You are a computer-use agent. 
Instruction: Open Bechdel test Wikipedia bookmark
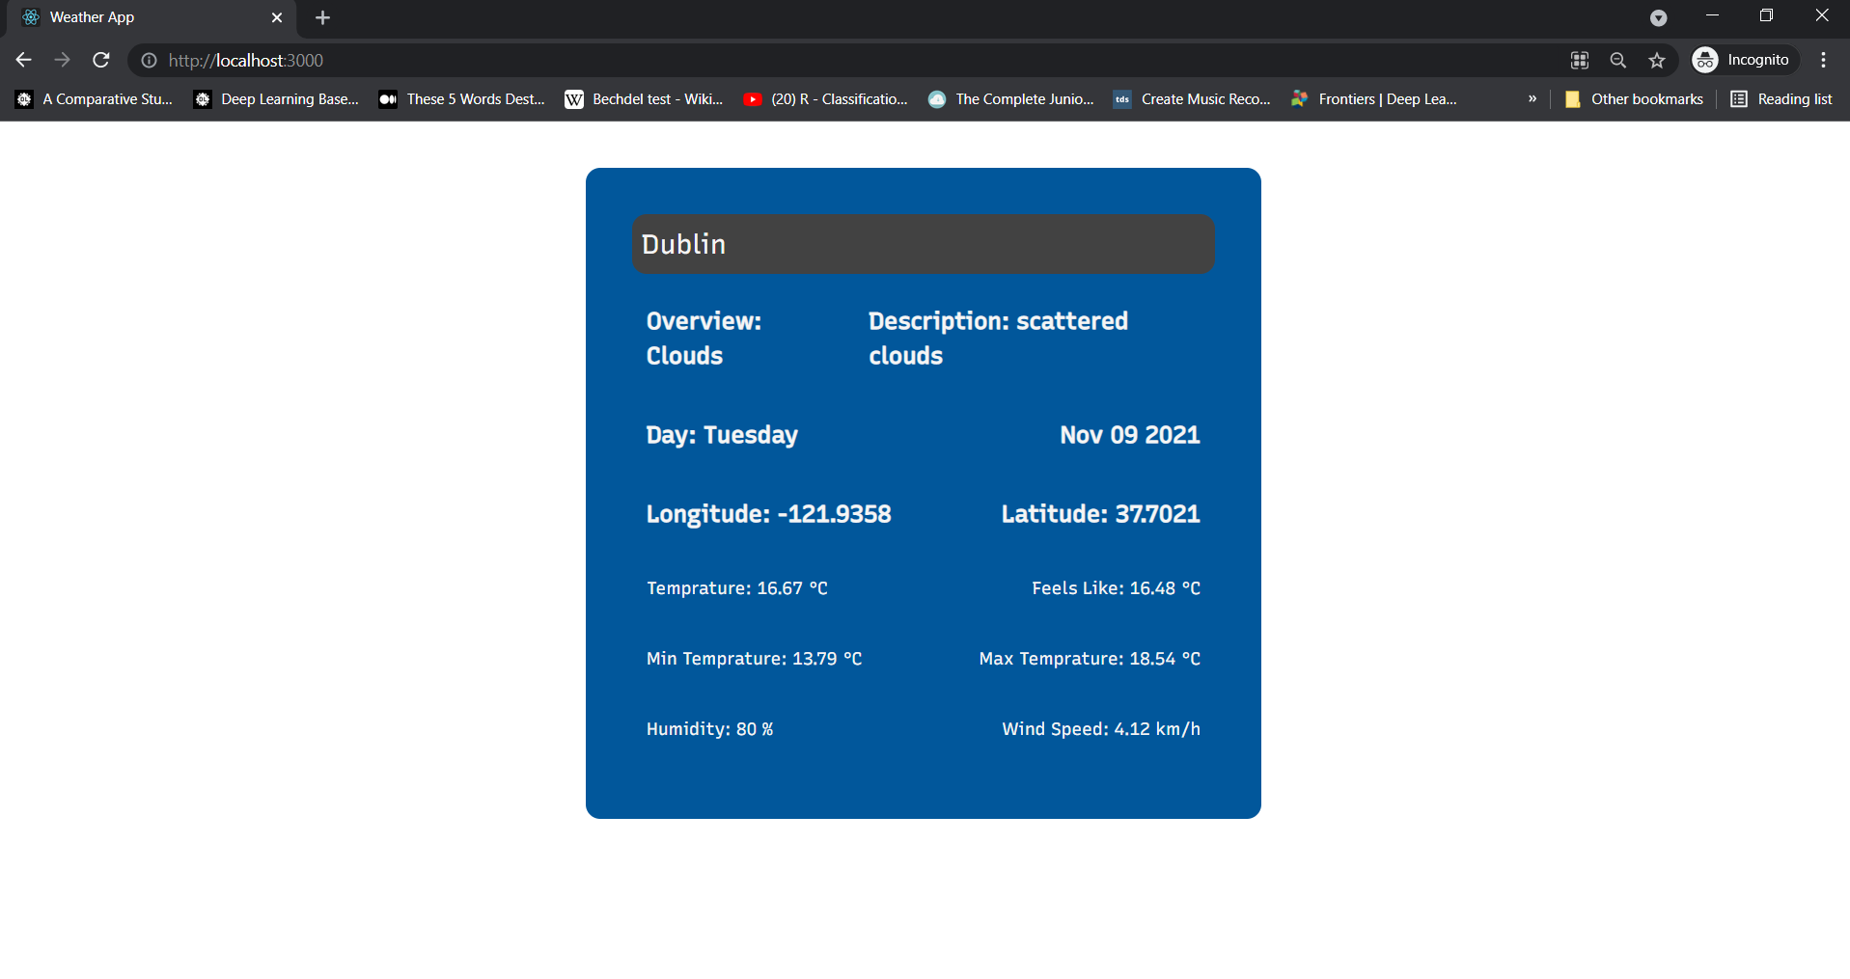(644, 99)
